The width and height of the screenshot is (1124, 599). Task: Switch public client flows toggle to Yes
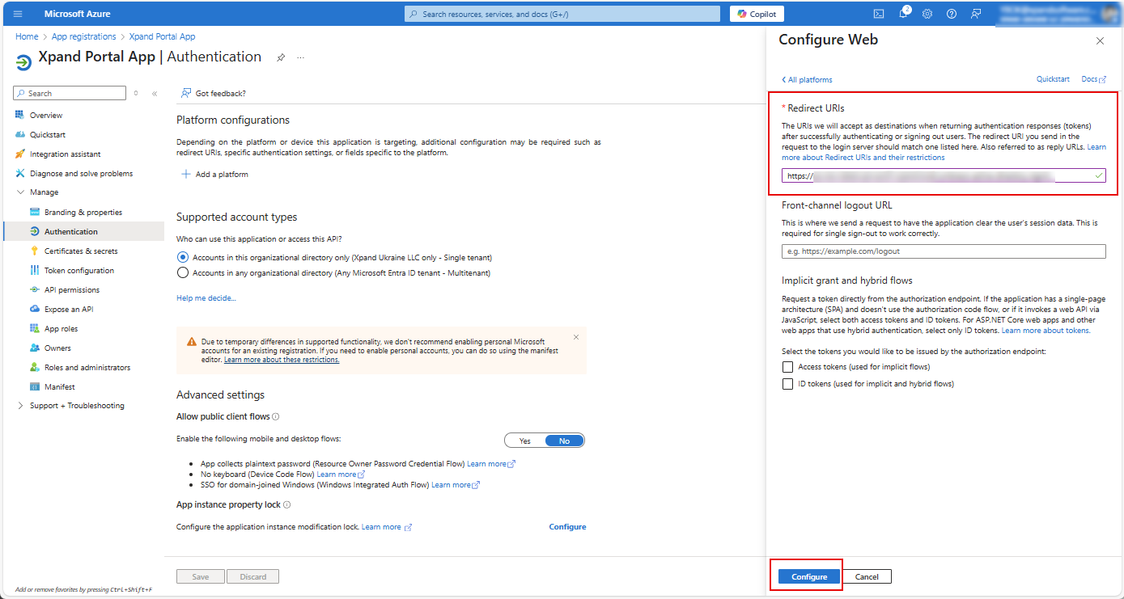tap(524, 441)
